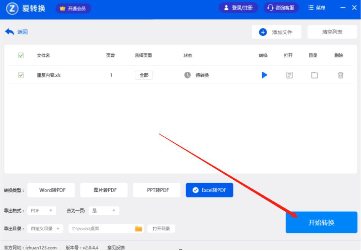Screen dimensions: 361x251
Task: Click the 开通会员 membership button
Action: [73, 8]
